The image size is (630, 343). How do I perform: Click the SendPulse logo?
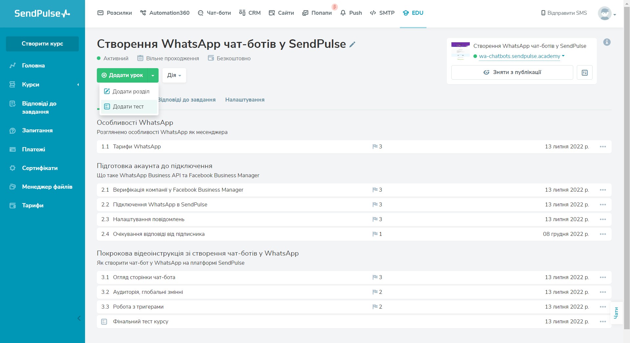42,13
